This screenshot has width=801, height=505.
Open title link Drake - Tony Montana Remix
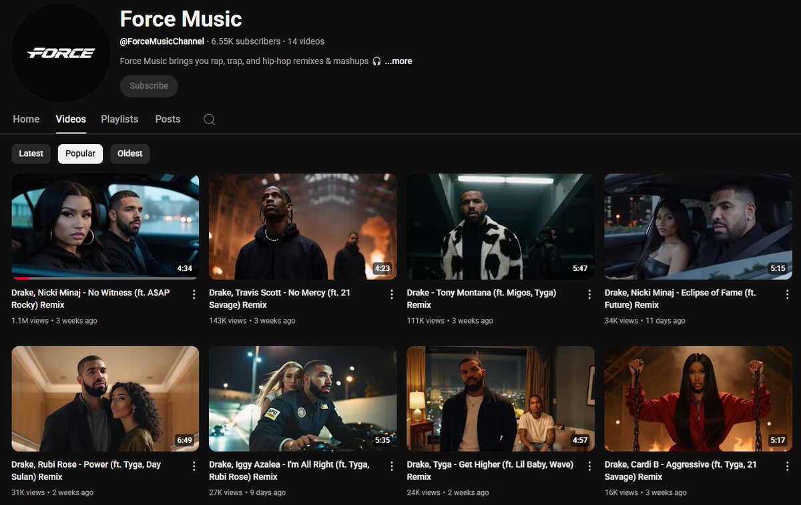click(481, 299)
